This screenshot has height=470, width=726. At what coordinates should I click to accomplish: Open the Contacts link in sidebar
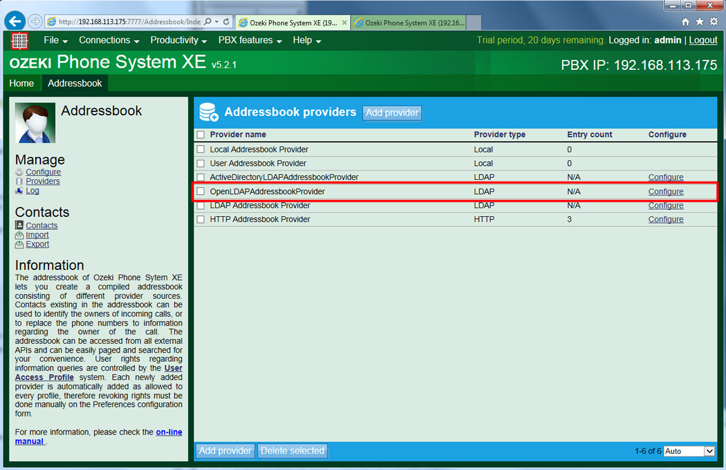click(42, 226)
